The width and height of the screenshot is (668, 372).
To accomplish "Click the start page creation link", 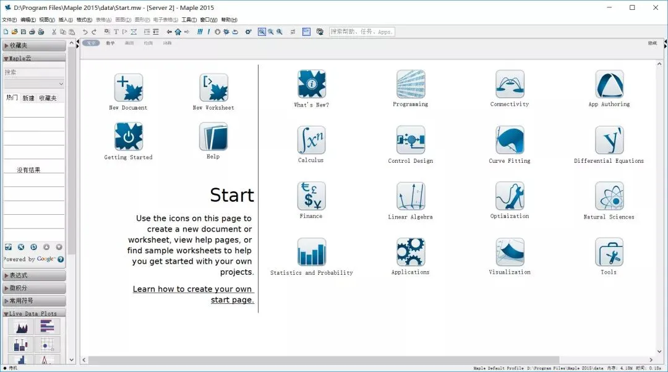I will click(x=194, y=295).
